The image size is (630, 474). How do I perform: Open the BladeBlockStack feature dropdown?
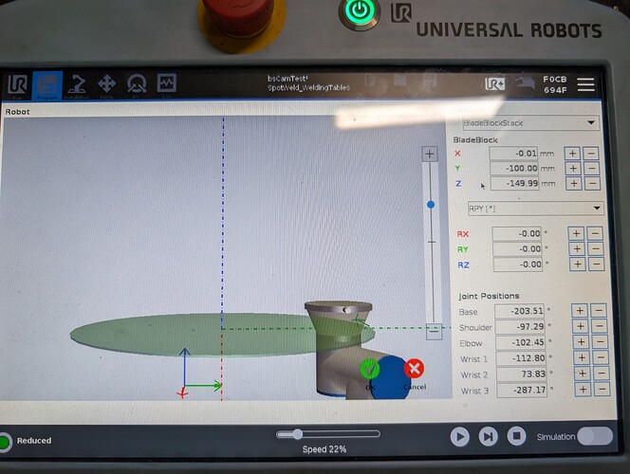click(x=530, y=123)
